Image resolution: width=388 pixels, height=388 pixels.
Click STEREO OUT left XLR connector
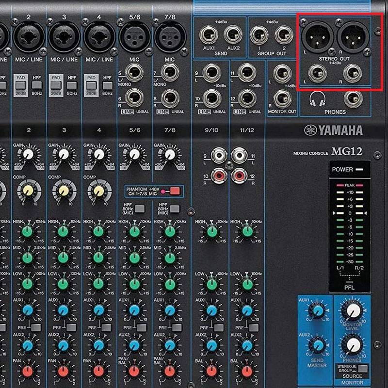[x=317, y=37]
